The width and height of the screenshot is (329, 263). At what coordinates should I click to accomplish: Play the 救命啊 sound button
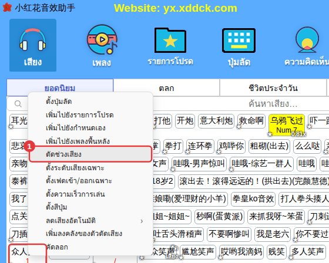click(251, 121)
